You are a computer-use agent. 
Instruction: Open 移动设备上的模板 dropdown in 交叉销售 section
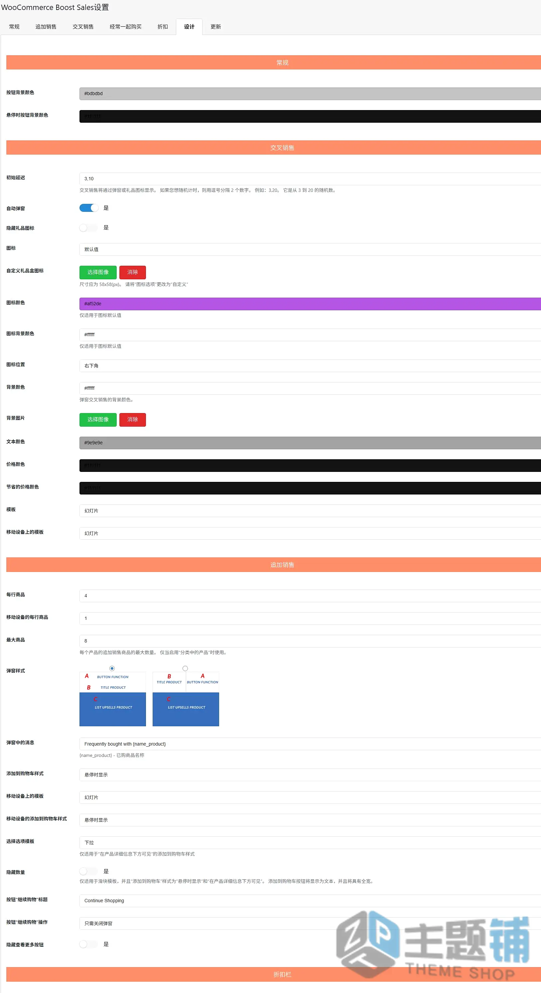coord(310,533)
